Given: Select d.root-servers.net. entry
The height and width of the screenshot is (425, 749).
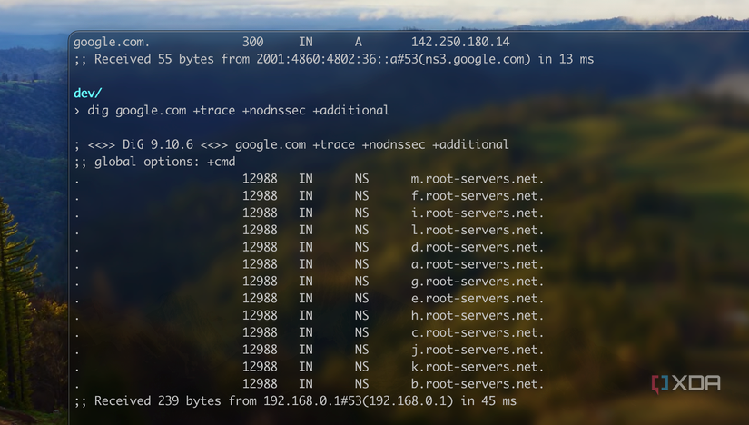Looking at the screenshot, I should tap(478, 247).
